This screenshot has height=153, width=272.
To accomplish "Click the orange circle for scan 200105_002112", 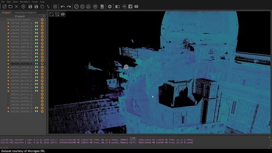I will tap(42, 94).
